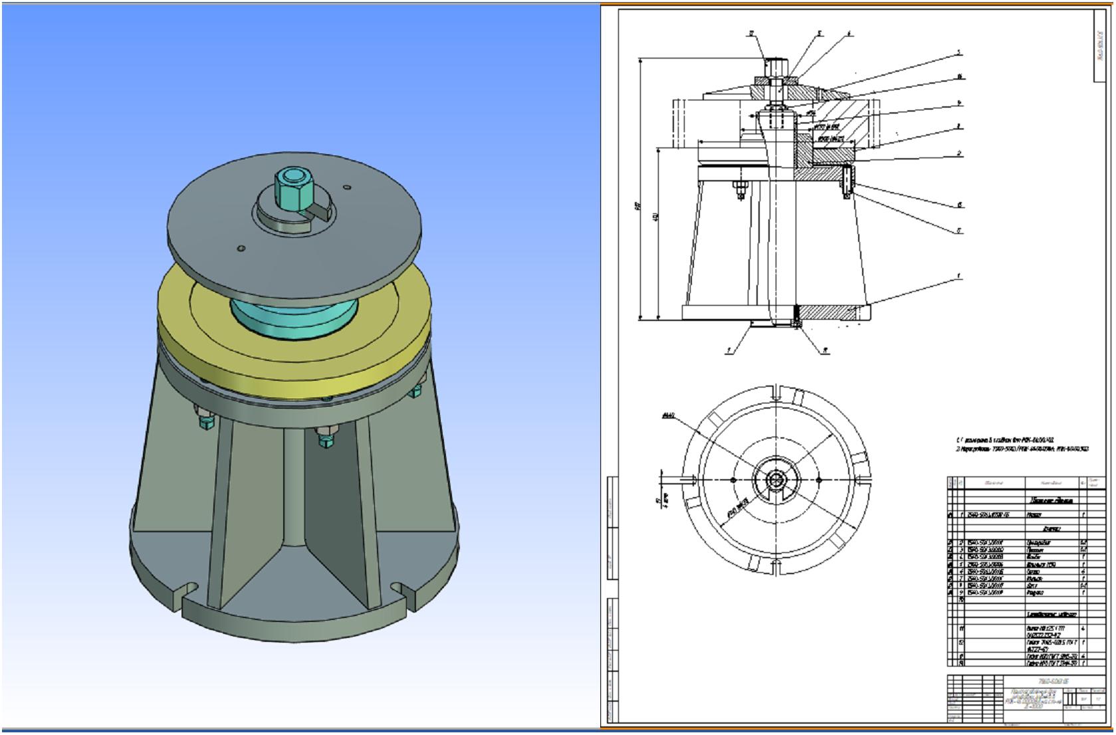Image resolution: width=1116 pixels, height=735 pixels.
Task: Select the middle hex bolt under the flange
Action: [326, 435]
